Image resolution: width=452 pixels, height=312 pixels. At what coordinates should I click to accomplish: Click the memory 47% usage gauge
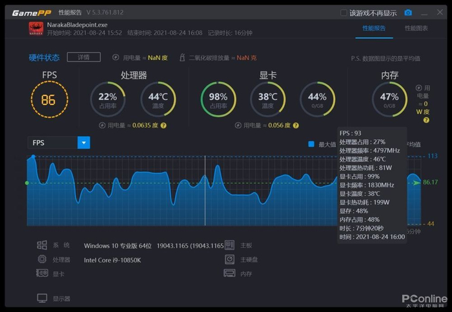click(389, 99)
